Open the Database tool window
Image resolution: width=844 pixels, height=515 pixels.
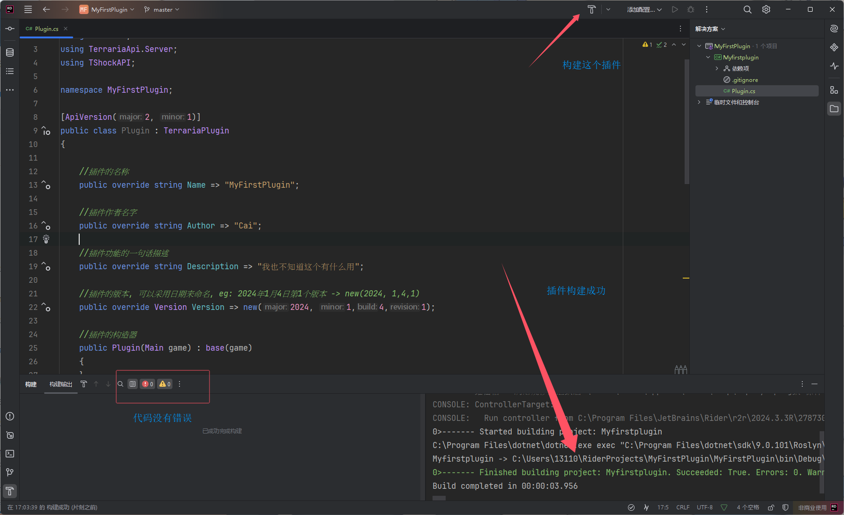pyautogui.click(x=10, y=52)
